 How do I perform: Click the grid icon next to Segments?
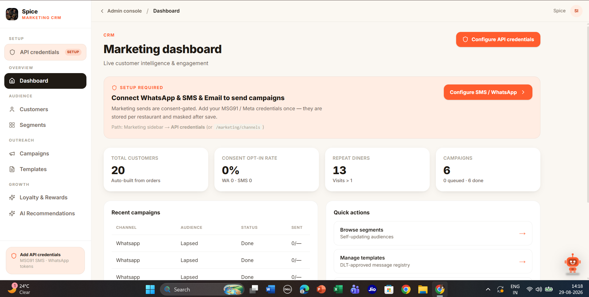point(12,125)
